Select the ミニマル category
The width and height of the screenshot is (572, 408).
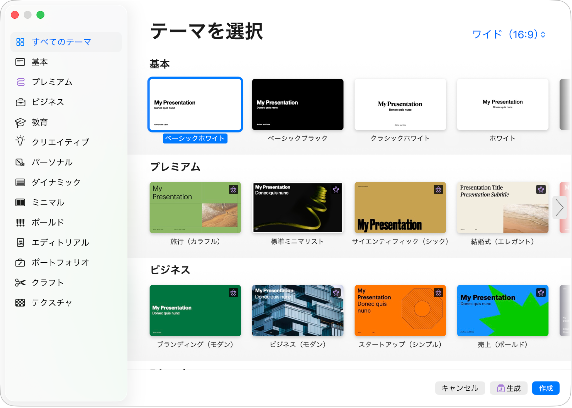pyautogui.click(x=20, y=202)
